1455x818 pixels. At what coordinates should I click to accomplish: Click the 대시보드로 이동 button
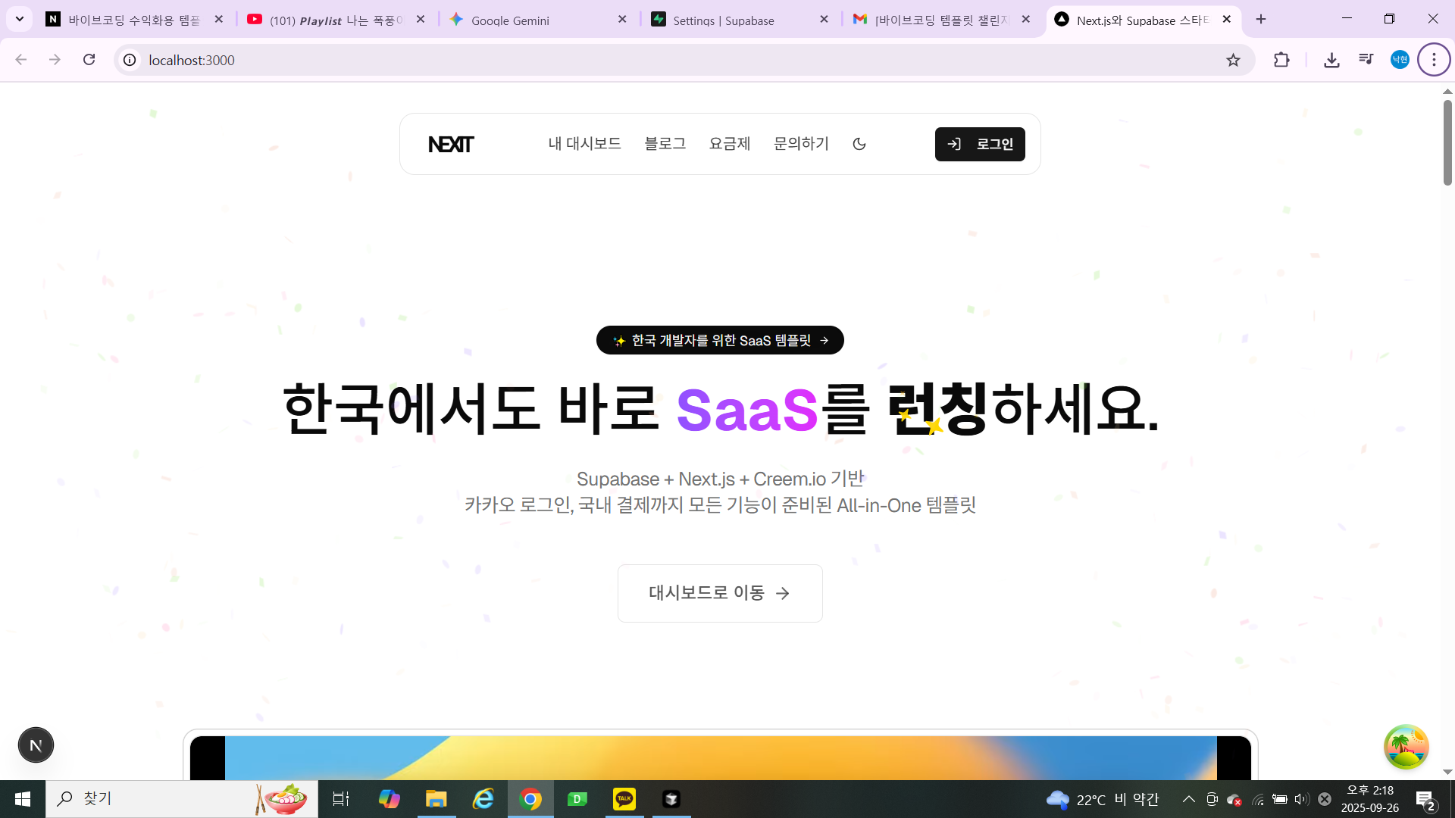click(719, 593)
